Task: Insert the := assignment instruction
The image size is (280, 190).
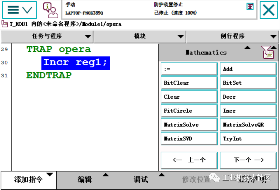Action: [189, 69]
